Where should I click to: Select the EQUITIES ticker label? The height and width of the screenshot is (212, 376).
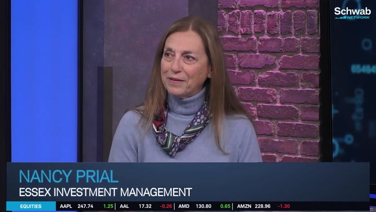tap(31, 206)
